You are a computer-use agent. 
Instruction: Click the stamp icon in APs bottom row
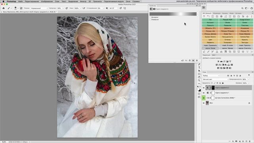217,52
